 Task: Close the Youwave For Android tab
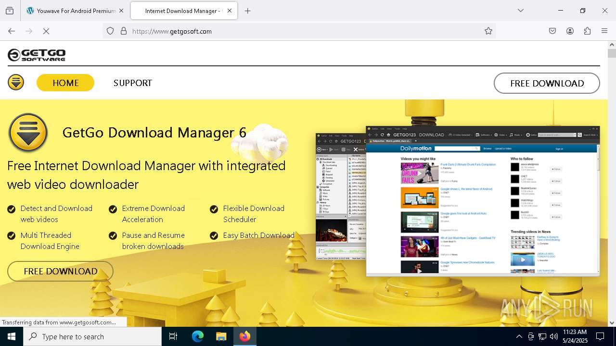(121, 11)
